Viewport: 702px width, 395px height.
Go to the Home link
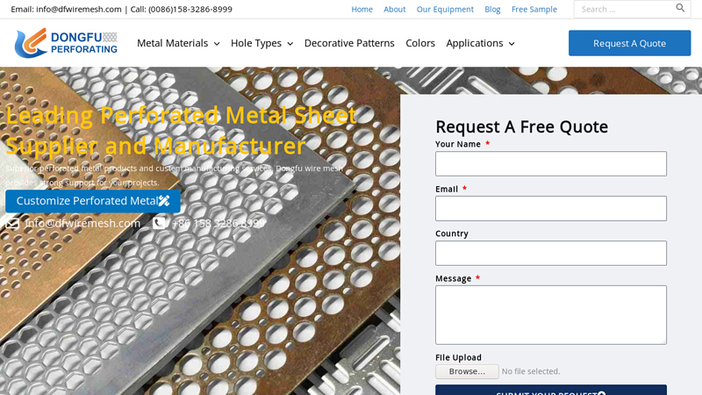362,9
